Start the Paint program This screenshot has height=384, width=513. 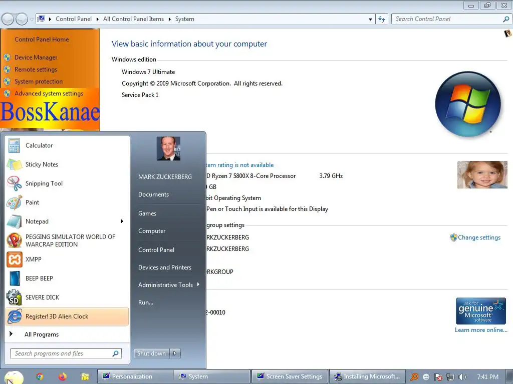click(67, 202)
